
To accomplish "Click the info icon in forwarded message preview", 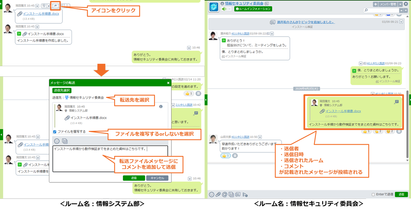I will [x=161, y=106].
